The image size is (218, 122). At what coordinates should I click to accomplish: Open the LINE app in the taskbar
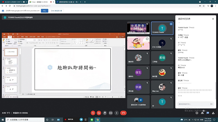click(92, 120)
